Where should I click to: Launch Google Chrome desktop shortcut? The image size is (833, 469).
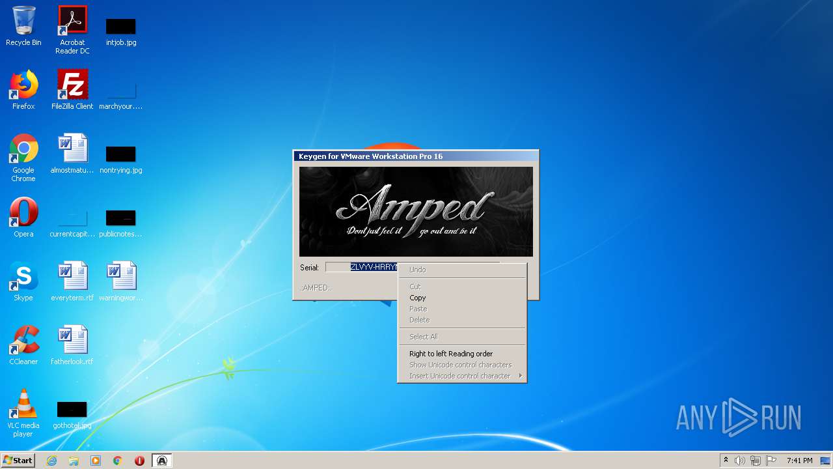[x=23, y=158]
